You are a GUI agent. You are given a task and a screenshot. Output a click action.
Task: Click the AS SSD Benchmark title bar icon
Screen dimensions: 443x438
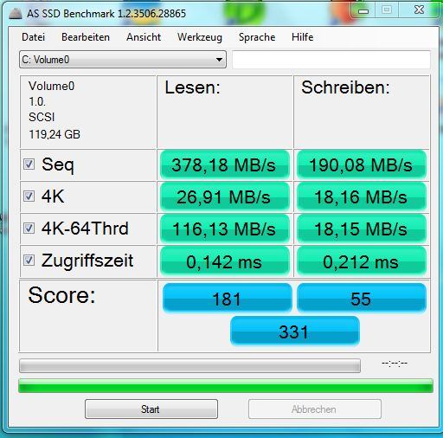pos(16,14)
